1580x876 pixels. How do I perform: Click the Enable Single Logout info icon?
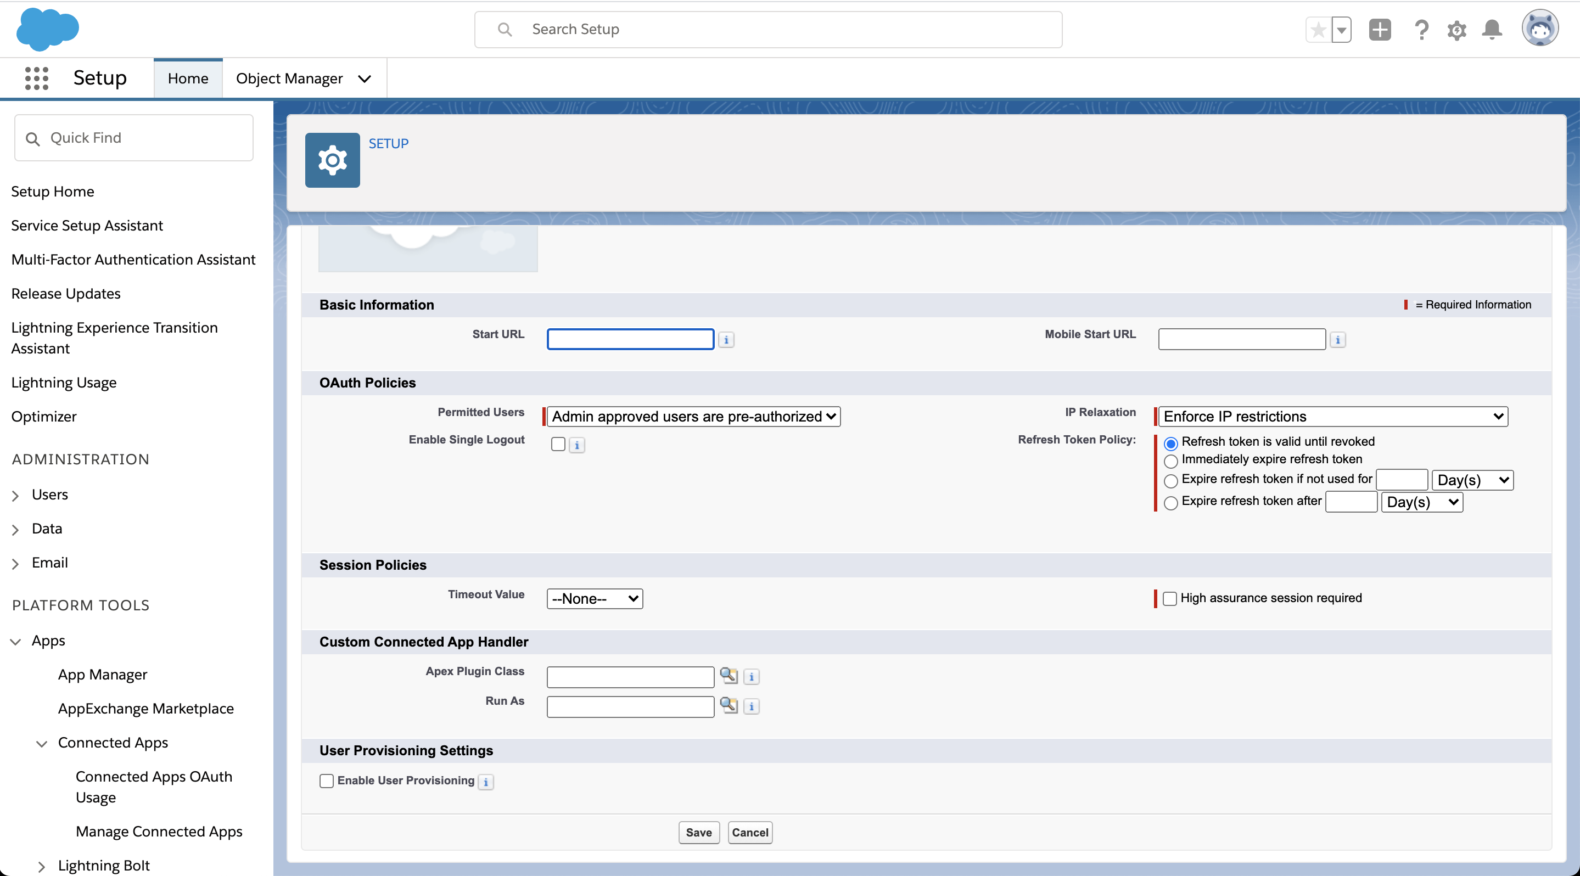577,445
